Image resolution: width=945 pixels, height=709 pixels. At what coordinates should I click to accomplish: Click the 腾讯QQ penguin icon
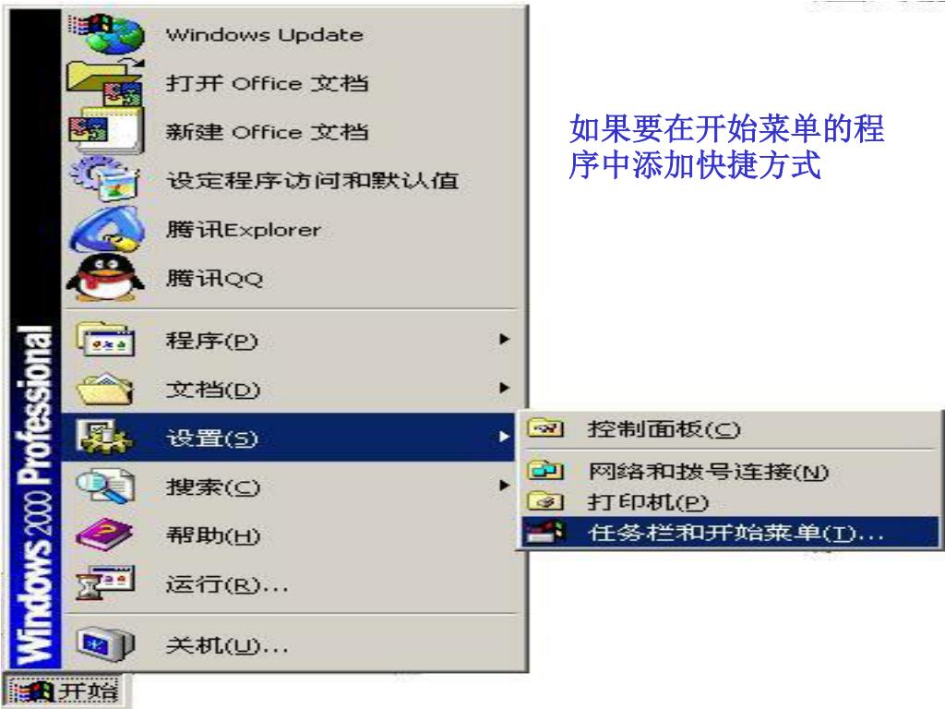tap(106, 277)
